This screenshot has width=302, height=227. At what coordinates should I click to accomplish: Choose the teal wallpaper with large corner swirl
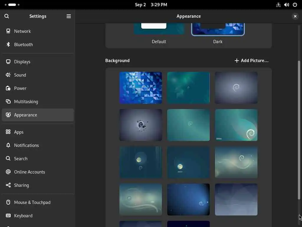click(x=236, y=125)
